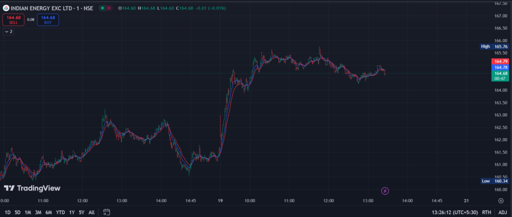
Task: Click the 14:45 time axis label before 19
Action: point(190,201)
